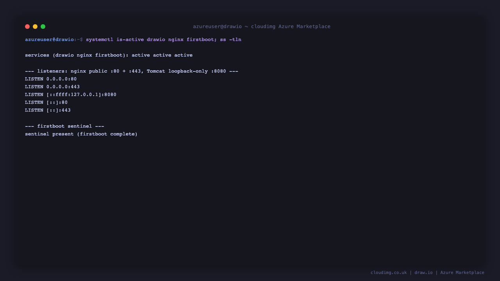Click the line 'LISTEN 0.0.0.0:443'
Screen dimensions: 500x281
(52, 87)
